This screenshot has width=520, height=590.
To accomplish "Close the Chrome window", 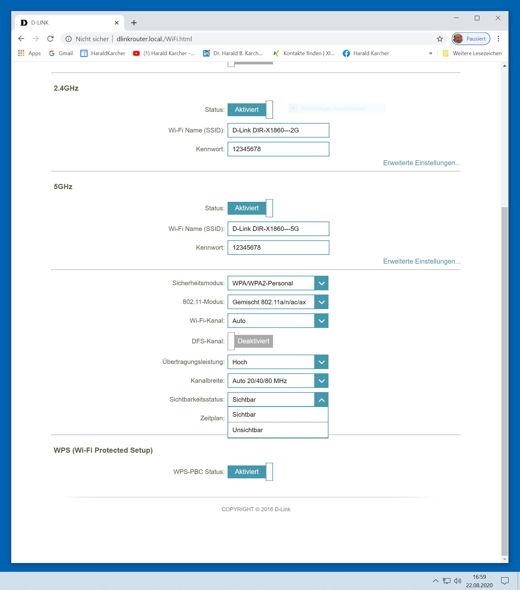I will tap(498, 18).
